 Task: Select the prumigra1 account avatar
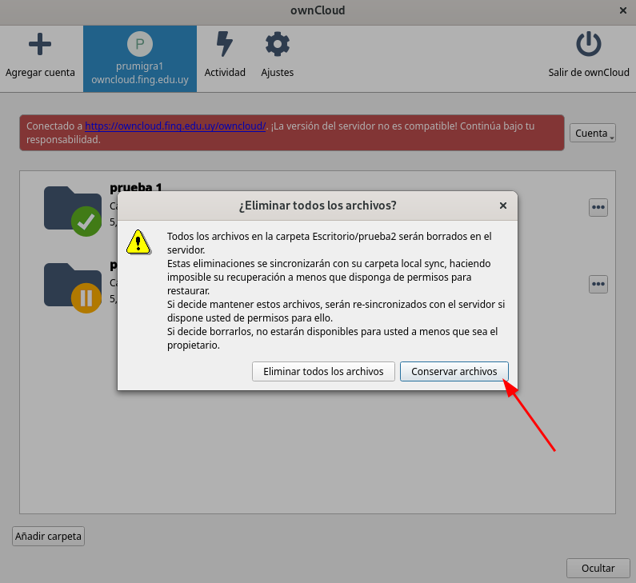click(140, 44)
